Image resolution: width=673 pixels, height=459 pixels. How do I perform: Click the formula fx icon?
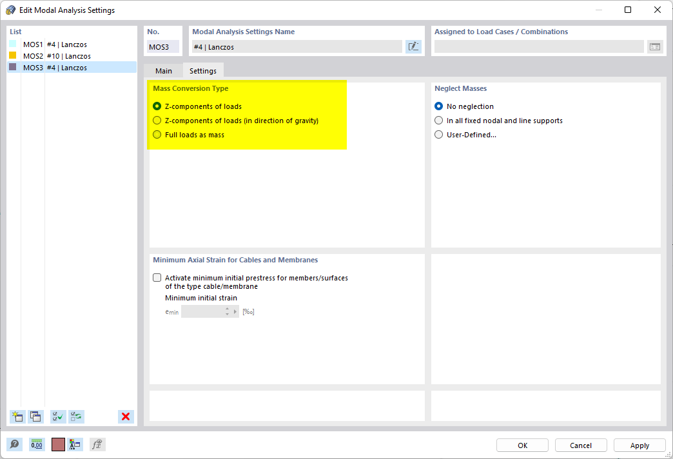97,444
